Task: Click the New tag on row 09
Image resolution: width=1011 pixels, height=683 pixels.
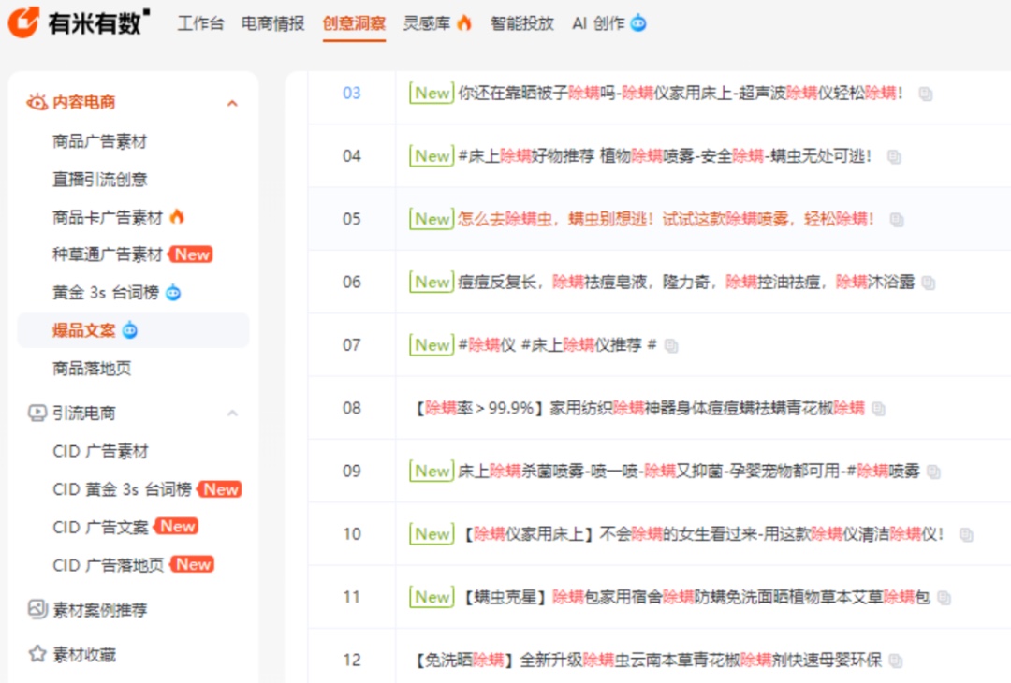Action: pyautogui.click(x=432, y=471)
